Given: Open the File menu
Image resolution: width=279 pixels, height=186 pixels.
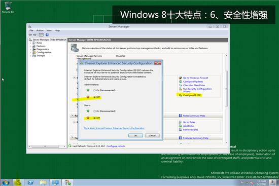Looking at the screenshot, I should click(x=31, y=30).
